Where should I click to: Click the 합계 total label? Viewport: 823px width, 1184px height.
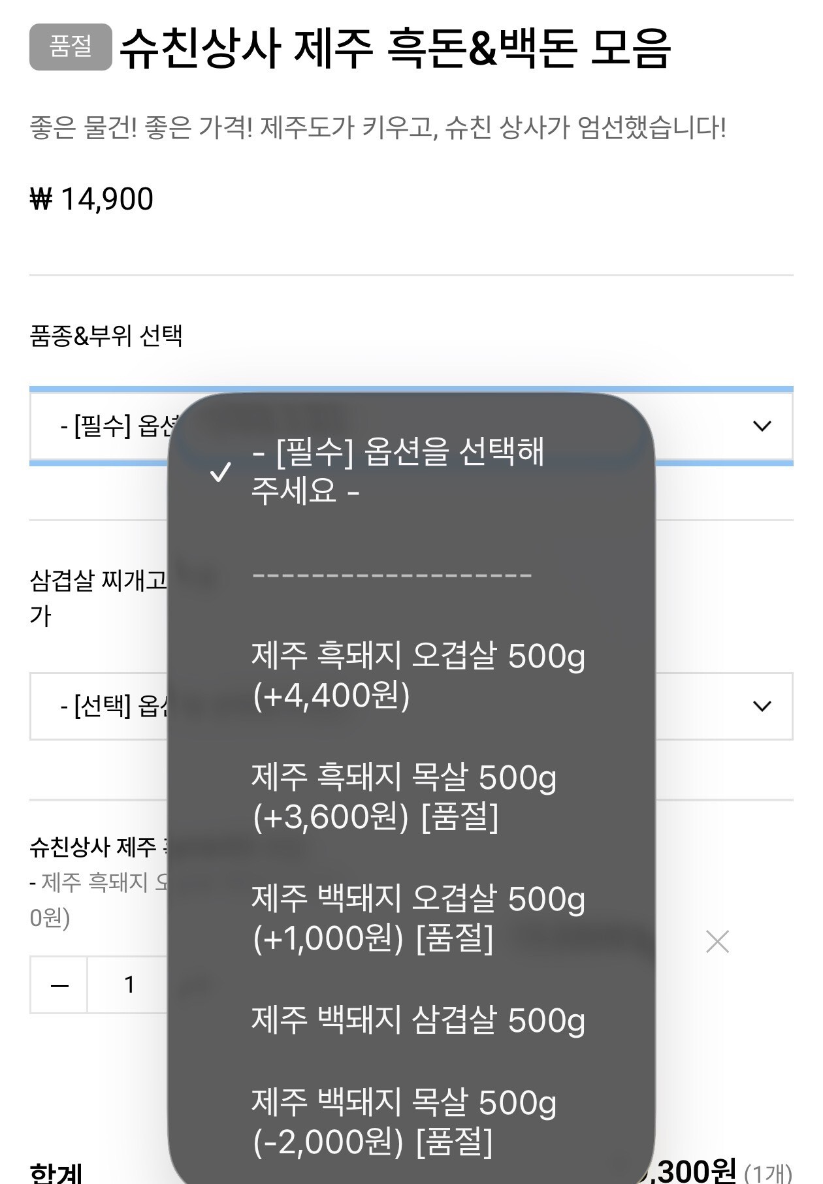click(56, 1172)
